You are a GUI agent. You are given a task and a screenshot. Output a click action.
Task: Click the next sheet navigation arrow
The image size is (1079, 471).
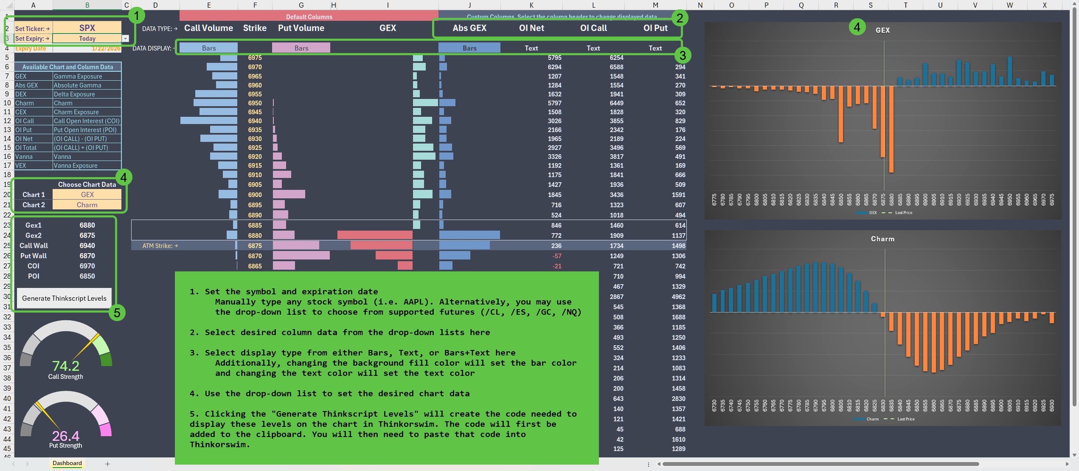pyautogui.click(x=27, y=464)
